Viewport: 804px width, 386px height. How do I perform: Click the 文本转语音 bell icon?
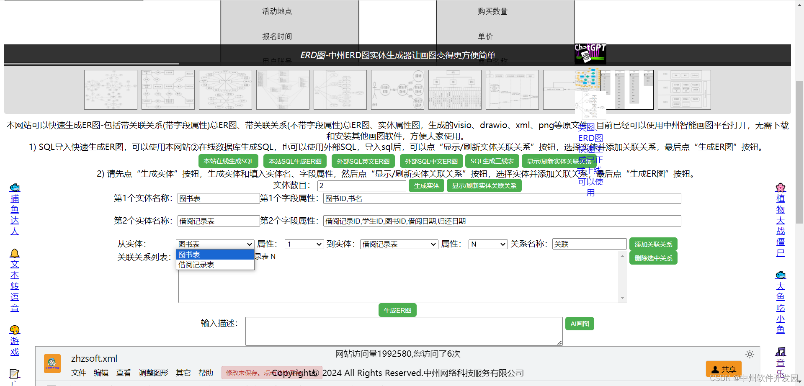click(x=15, y=253)
